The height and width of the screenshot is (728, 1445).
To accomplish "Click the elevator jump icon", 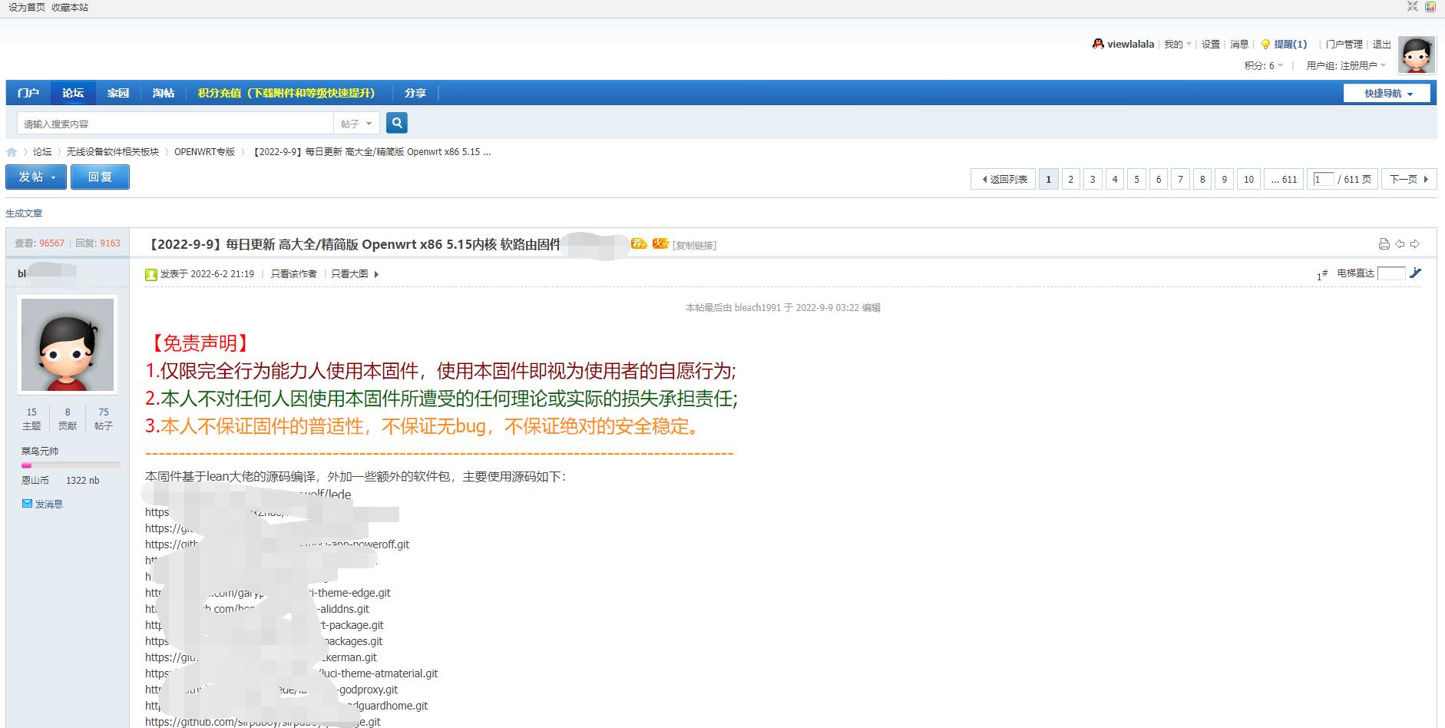I will (x=1416, y=273).
